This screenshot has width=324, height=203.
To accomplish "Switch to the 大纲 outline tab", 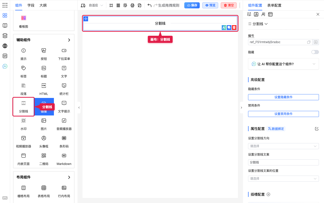I will pos(43,5).
